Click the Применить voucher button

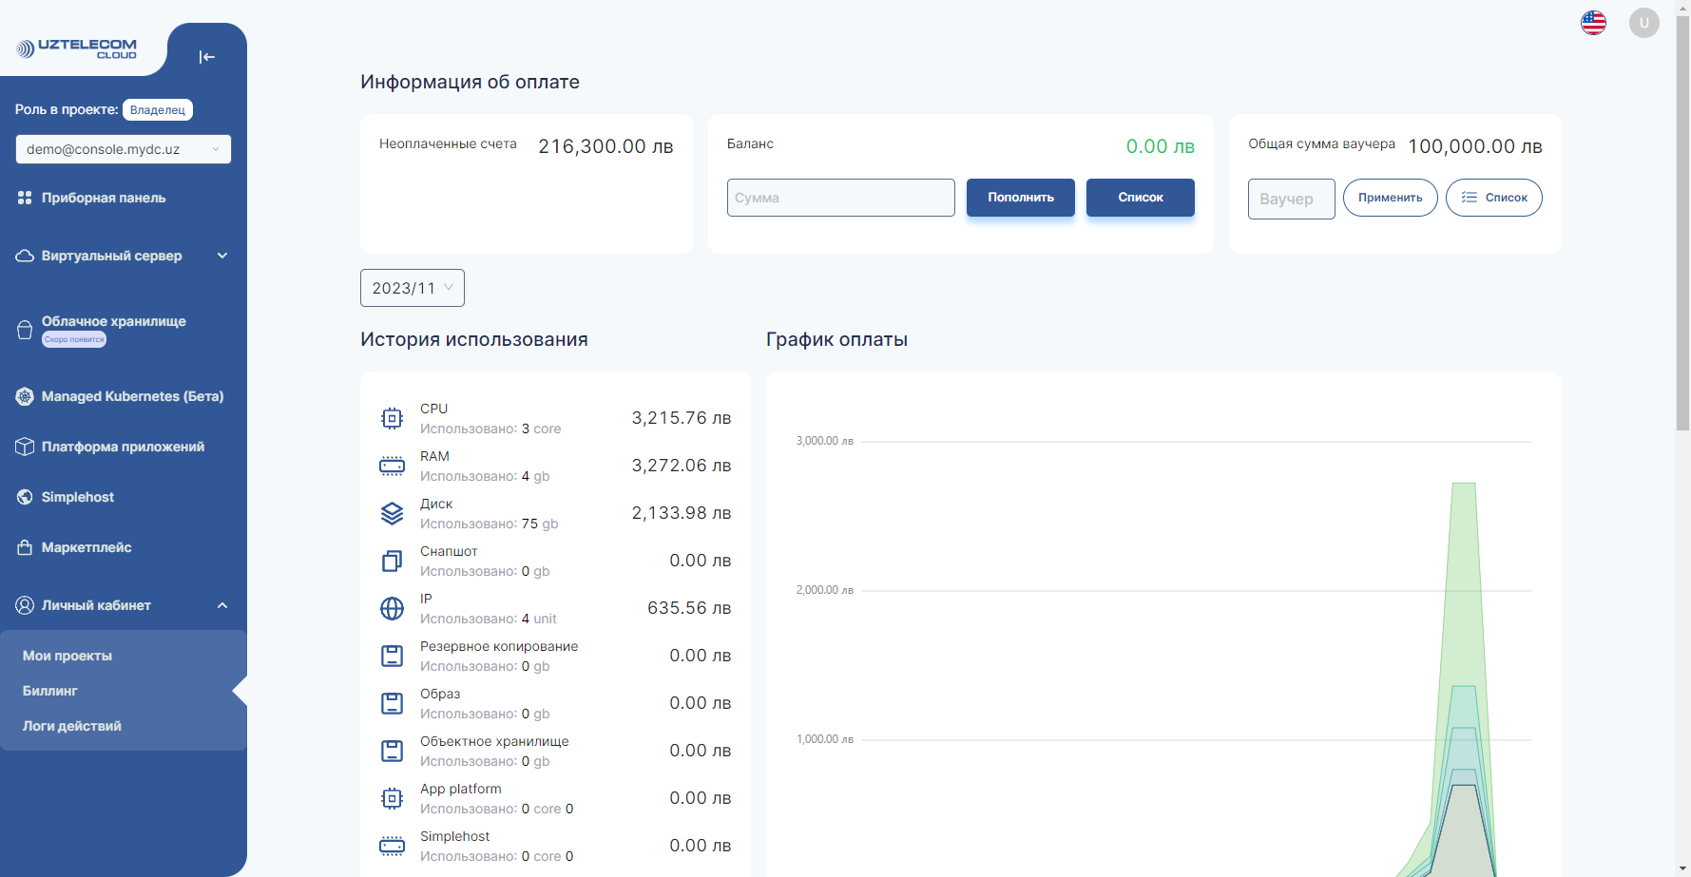(1390, 198)
